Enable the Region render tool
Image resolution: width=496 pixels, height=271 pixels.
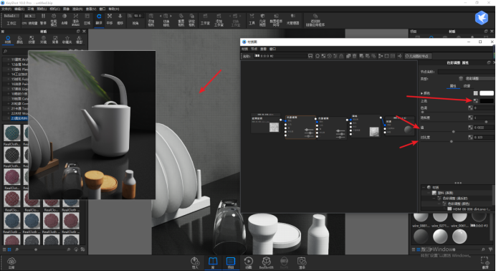tap(87, 19)
